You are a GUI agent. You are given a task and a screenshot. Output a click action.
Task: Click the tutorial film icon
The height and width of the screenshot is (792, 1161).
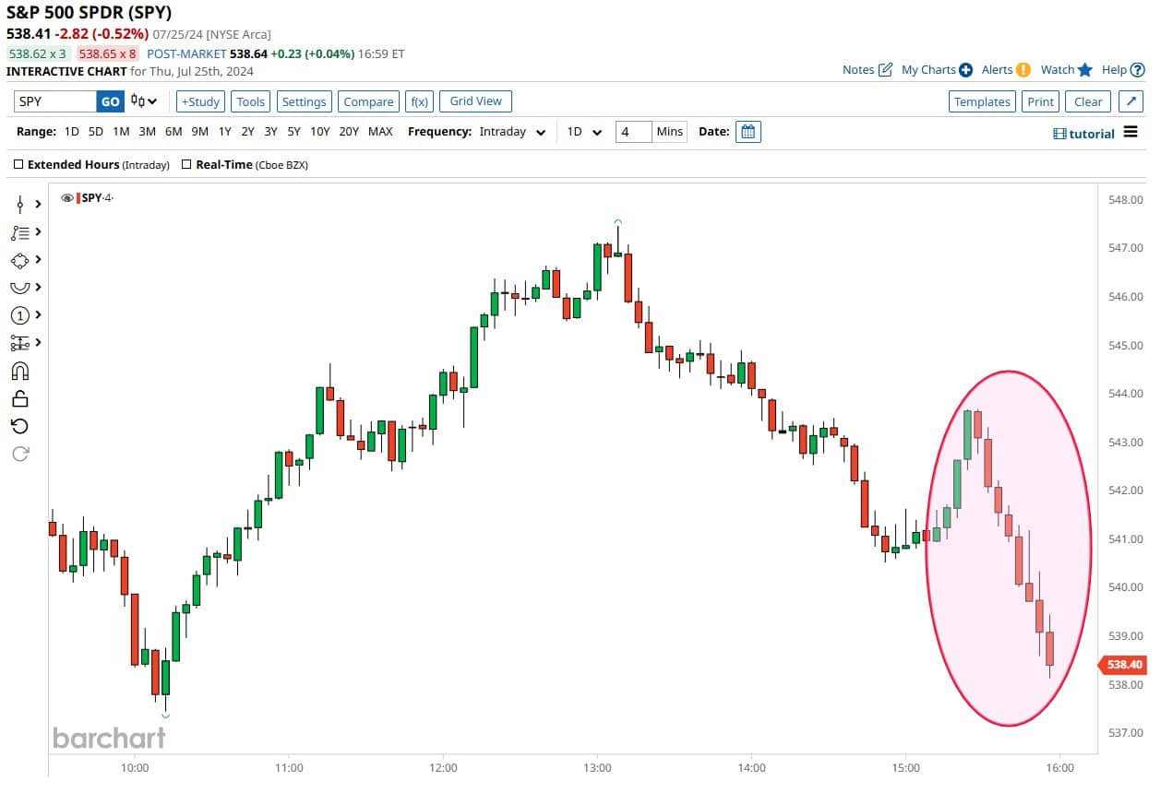pos(1059,134)
